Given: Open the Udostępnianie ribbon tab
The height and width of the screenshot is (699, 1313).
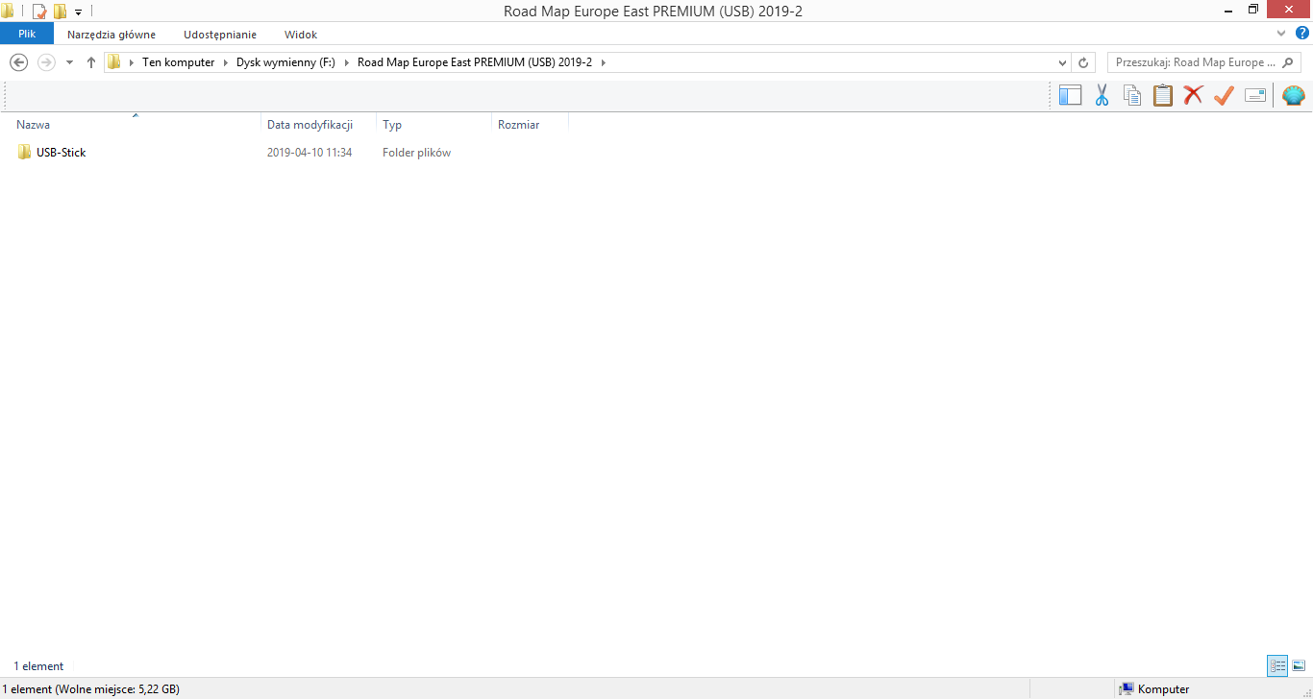Looking at the screenshot, I should tap(220, 35).
